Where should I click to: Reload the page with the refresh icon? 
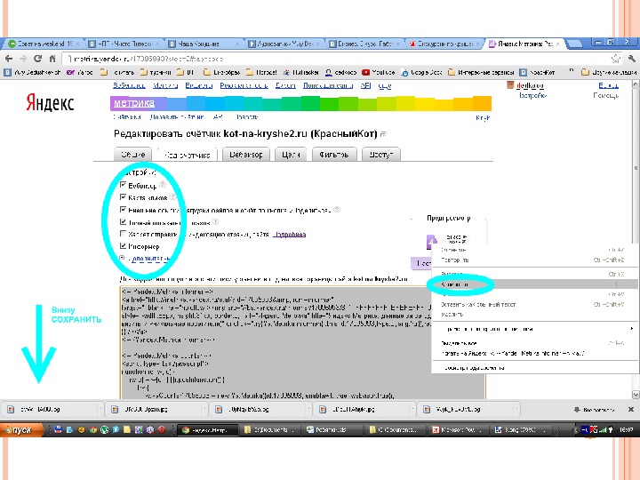point(38,59)
